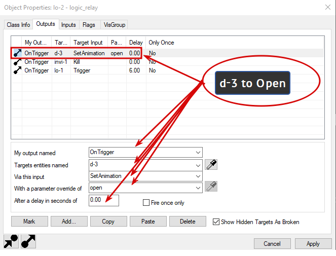Click the Target column header
This screenshot has height=256, width=336.
61,43
